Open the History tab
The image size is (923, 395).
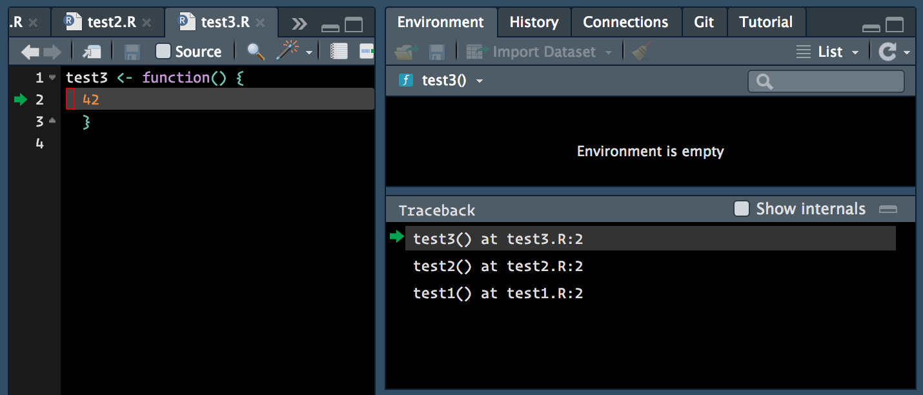pyautogui.click(x=534, y=21)
